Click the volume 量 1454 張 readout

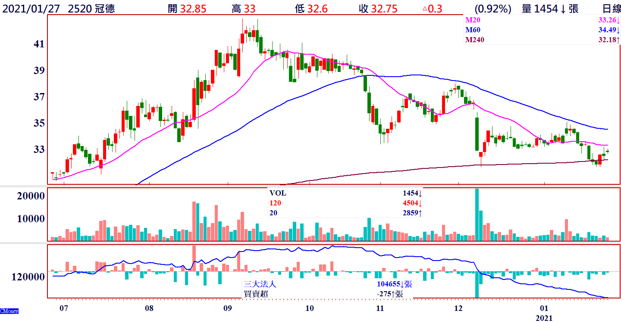pyautogui.click(x=550, y=9)
